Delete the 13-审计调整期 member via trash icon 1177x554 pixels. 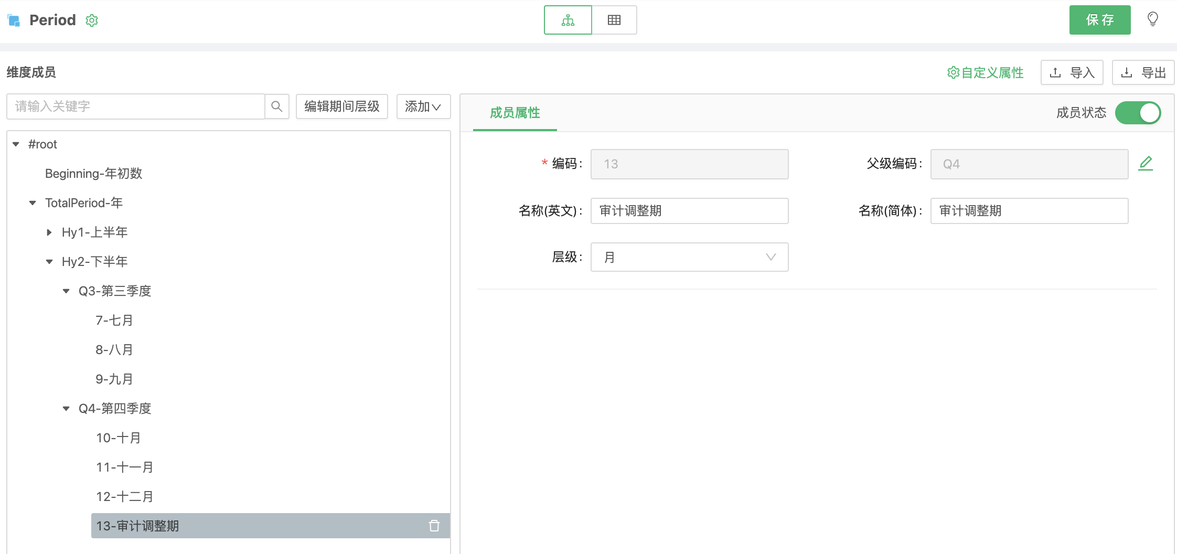(434, 526)
